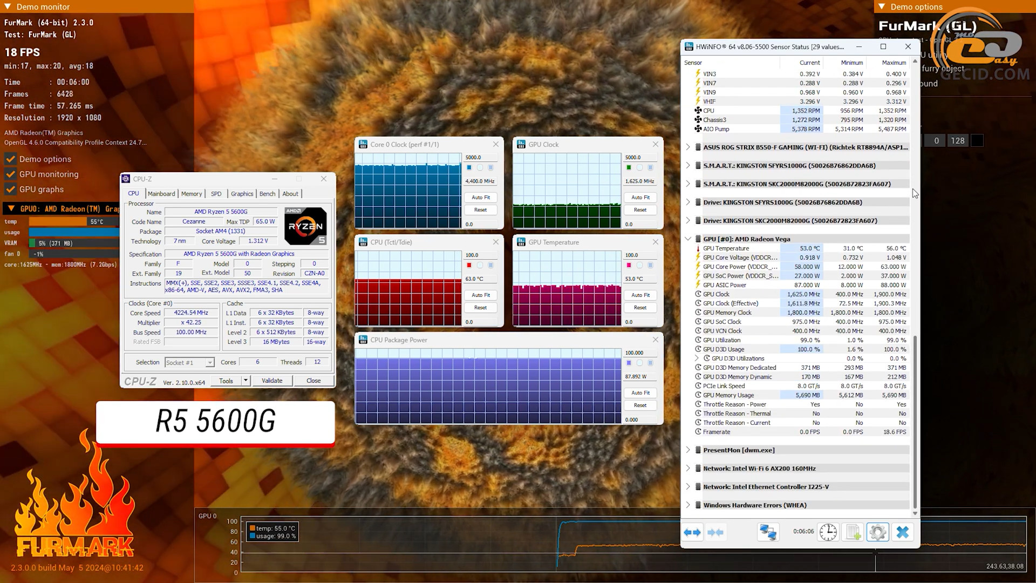Image resolution: width=1036 pixels, height=583 pixels.
Task: Switch to the Mainboard tab in CPU-Z
Action: [x=161, y=194]
